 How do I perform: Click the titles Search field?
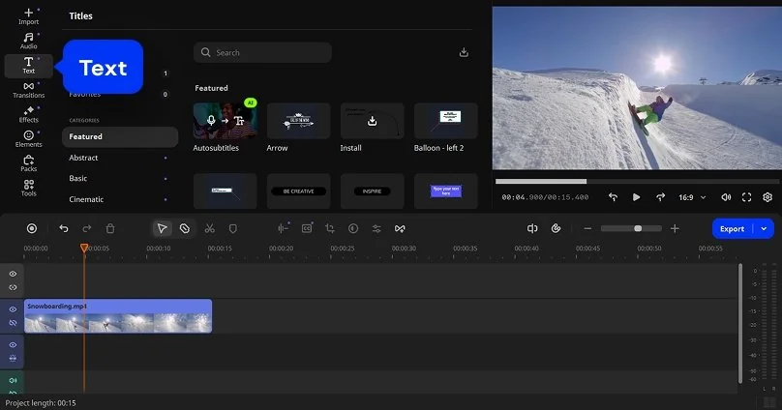click(x=262, y=52)
